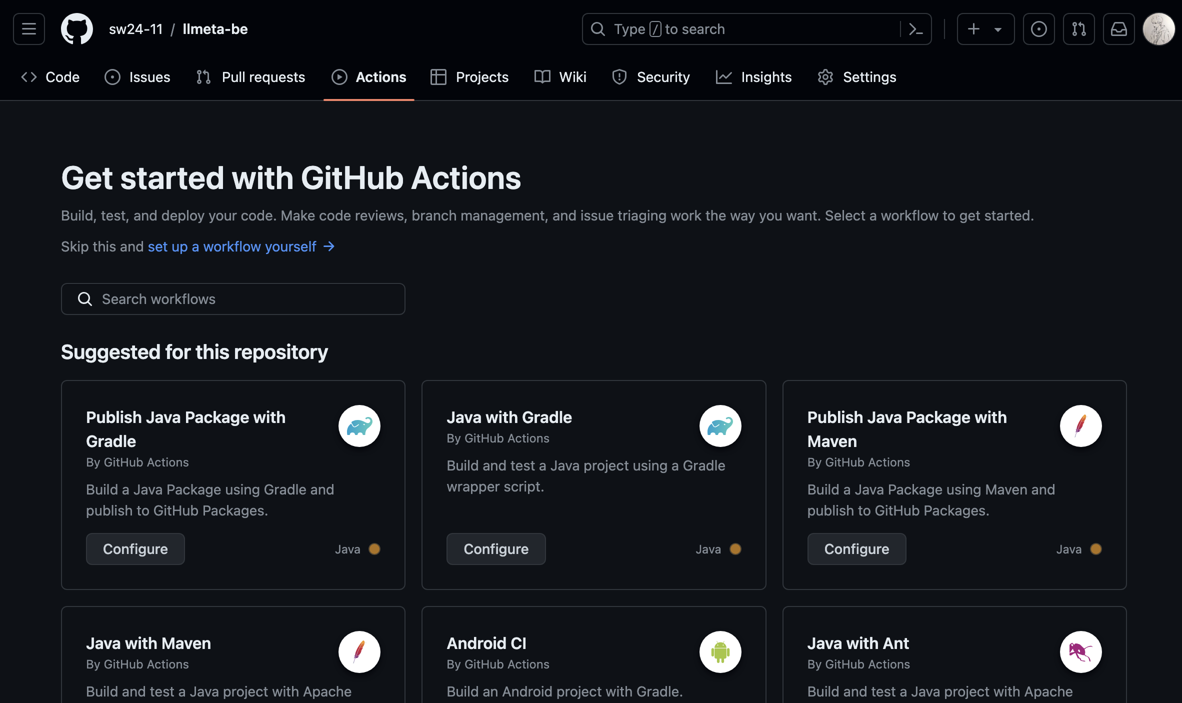Click the Ant logo on Java with Ant

1080,651
